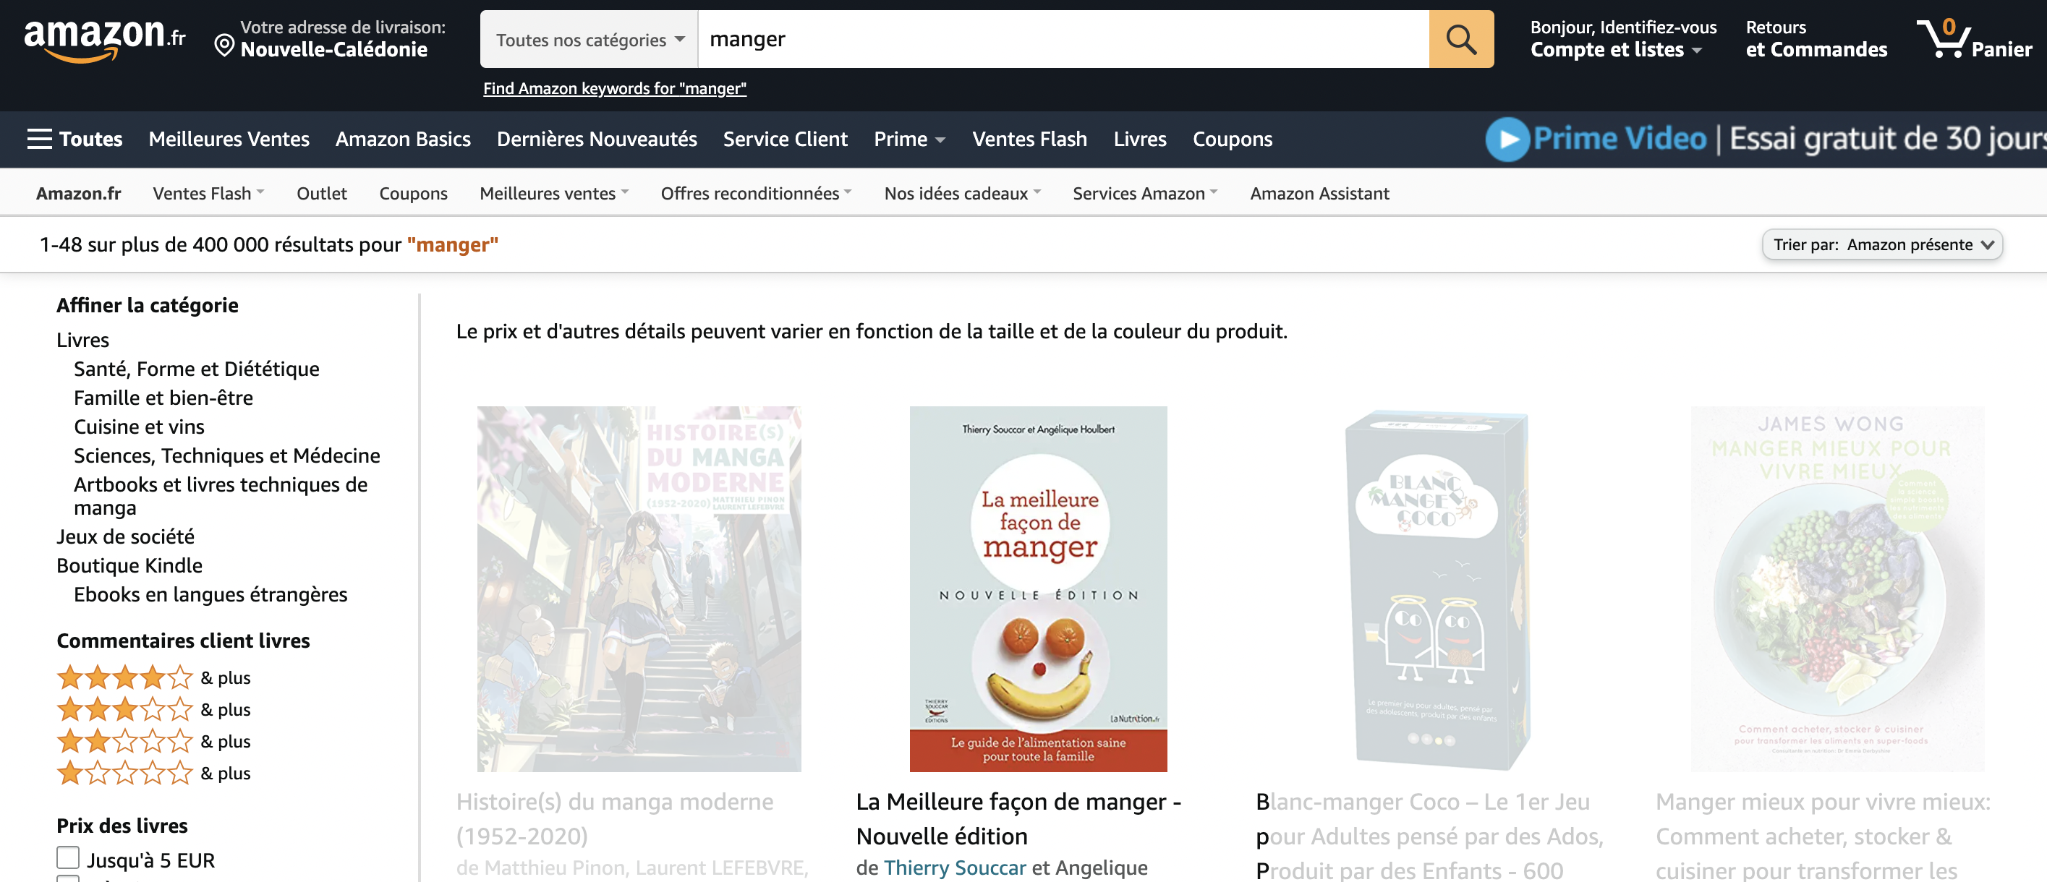2047x882 pixels.
Task: Click the search field containing manger
Action: pos(1063,39)
